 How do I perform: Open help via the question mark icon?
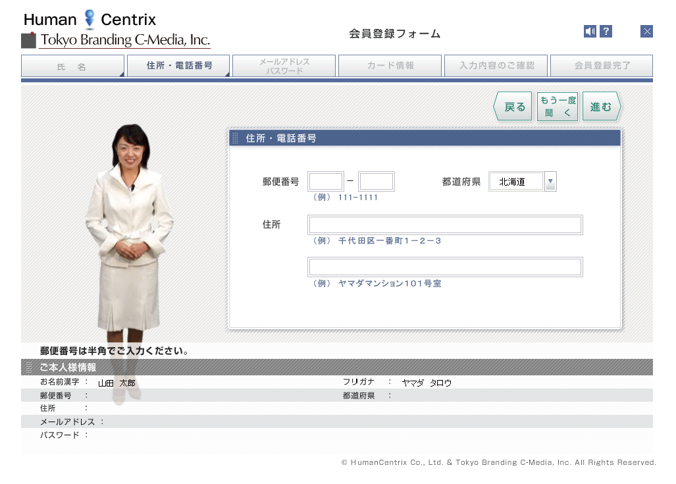tap(606, 31)
